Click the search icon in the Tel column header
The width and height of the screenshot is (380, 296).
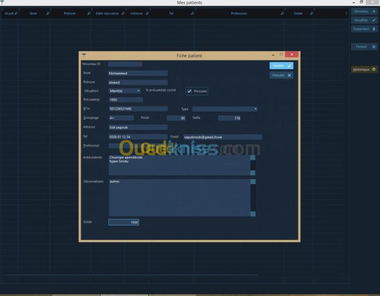192,13
